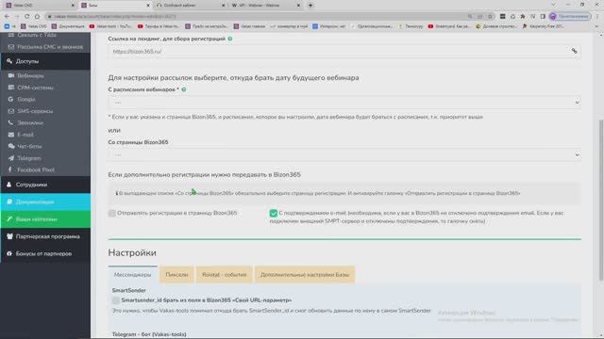The height and width of the screenshot is (339, 604).
Task: Open the Kaspersky Free bookmark
Action: (544, 26)
